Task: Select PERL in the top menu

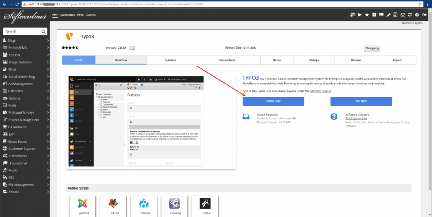Action: click(80, 15)
